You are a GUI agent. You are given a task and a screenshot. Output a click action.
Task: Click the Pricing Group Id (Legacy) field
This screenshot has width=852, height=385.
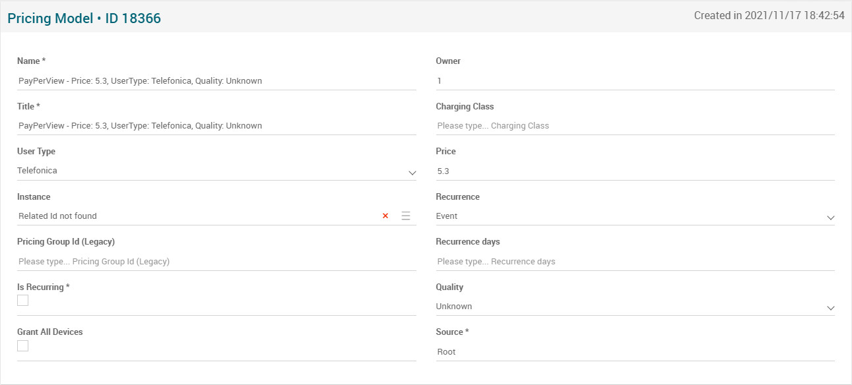pos(216,262)
